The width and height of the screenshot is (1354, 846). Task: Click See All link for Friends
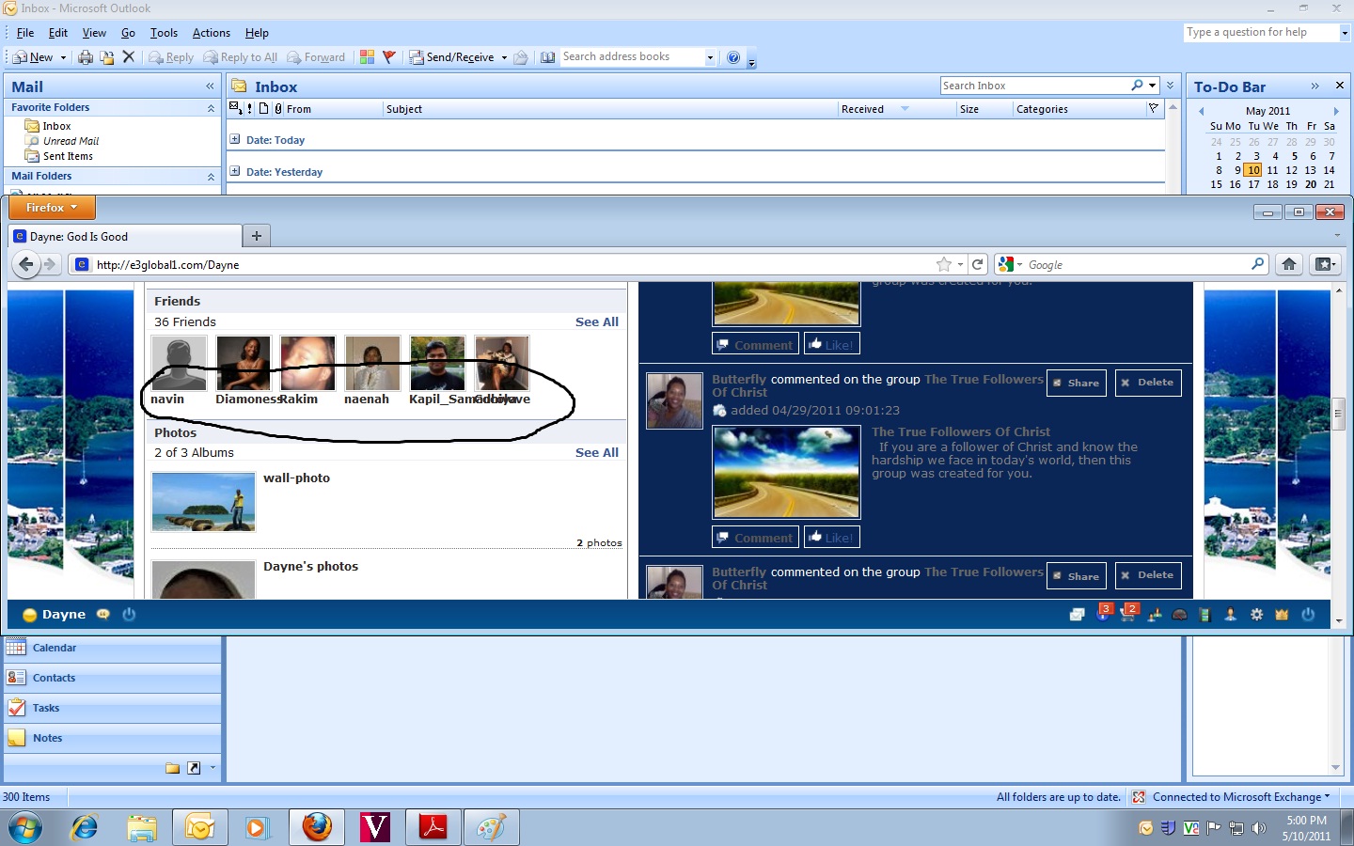[x=596, y=321]
